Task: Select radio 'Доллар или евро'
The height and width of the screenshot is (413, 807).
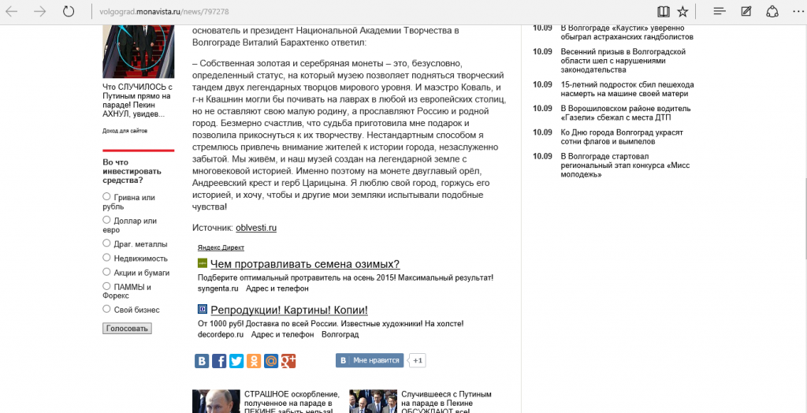Action: [x=106, y=219]
